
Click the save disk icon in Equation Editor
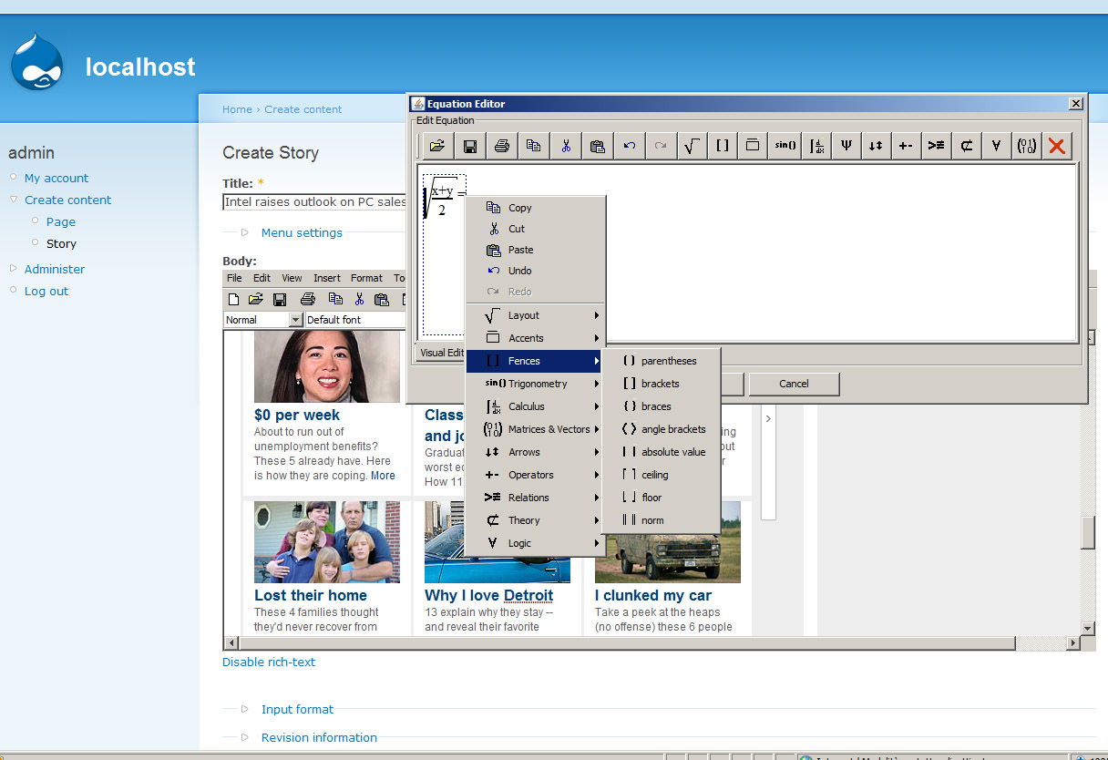pos(470,146)
